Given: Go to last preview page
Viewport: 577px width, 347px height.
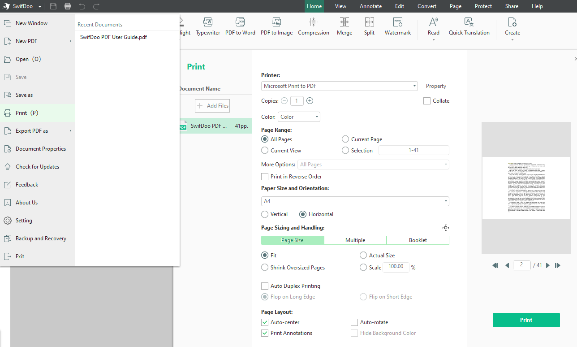Looking at the screenshot, I should pyautogui.click(x=558, y=265).
